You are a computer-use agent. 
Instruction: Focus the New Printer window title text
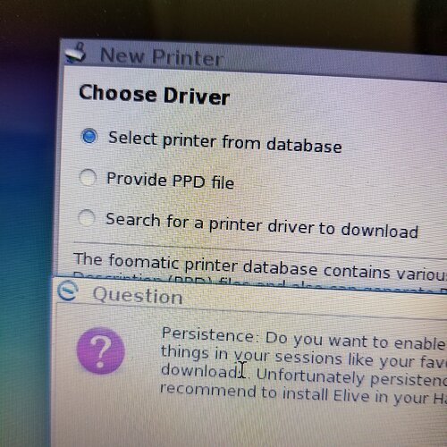162,56
